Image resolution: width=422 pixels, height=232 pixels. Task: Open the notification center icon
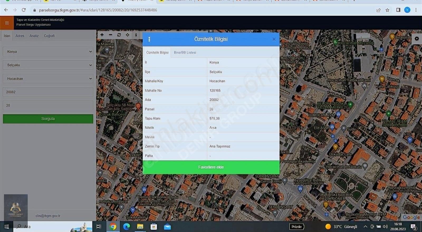pyautogui.click(x=414, y=227)
